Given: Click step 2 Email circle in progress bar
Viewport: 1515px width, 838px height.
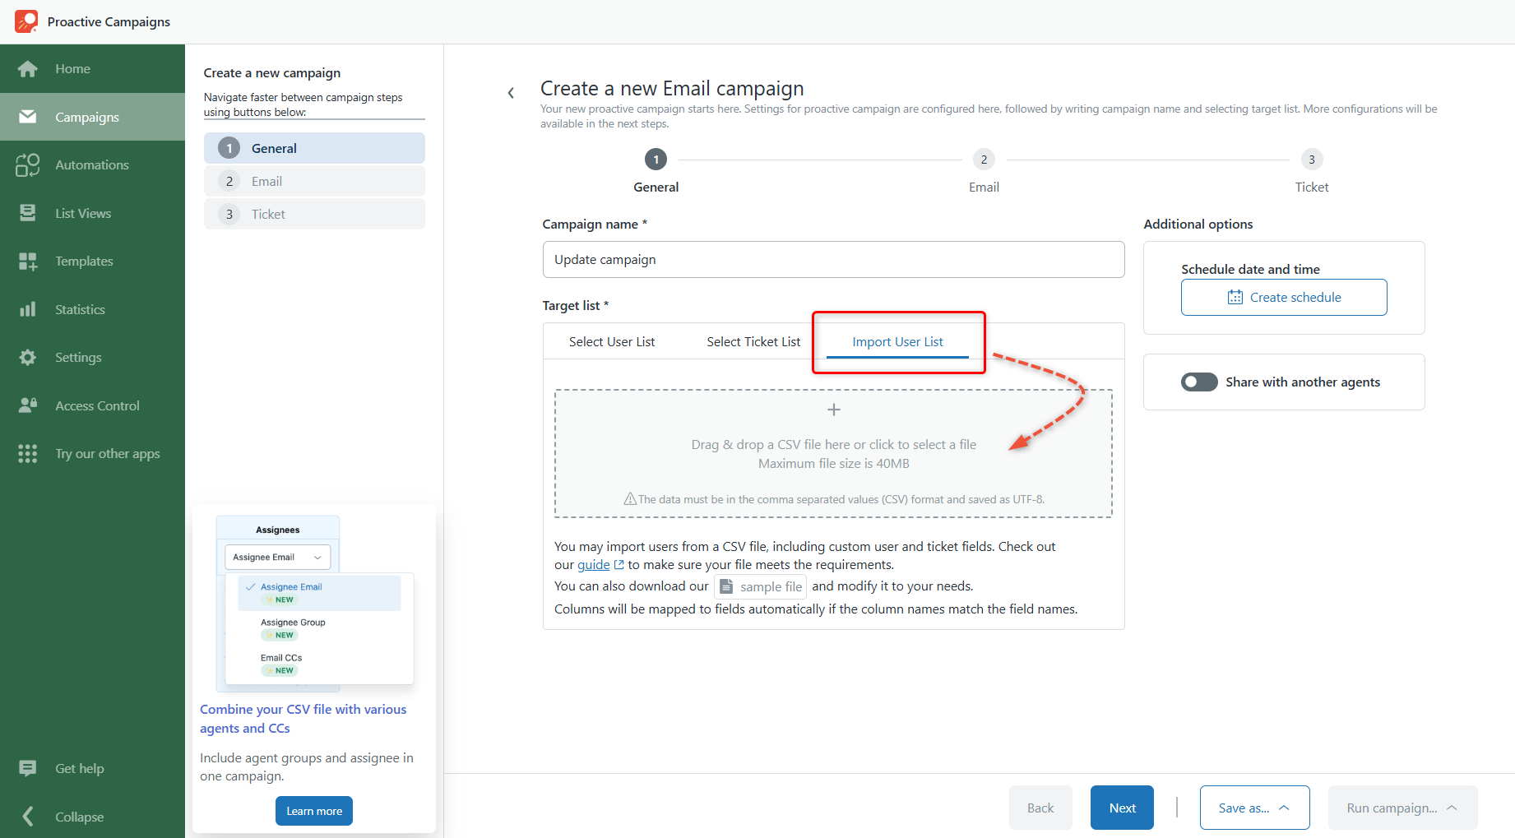Looking at the screenshot, I should [x=984, y=160].
